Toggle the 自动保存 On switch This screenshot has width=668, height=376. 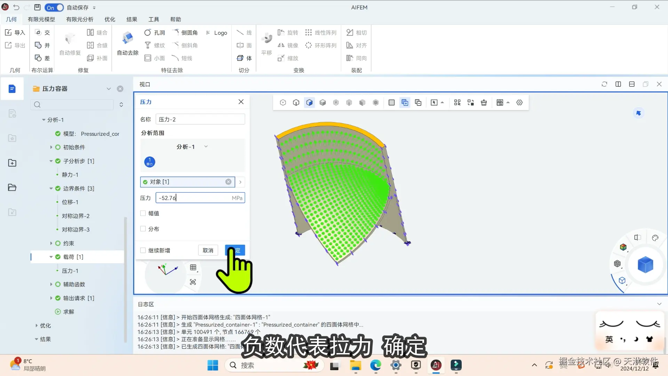click(54, 7)
